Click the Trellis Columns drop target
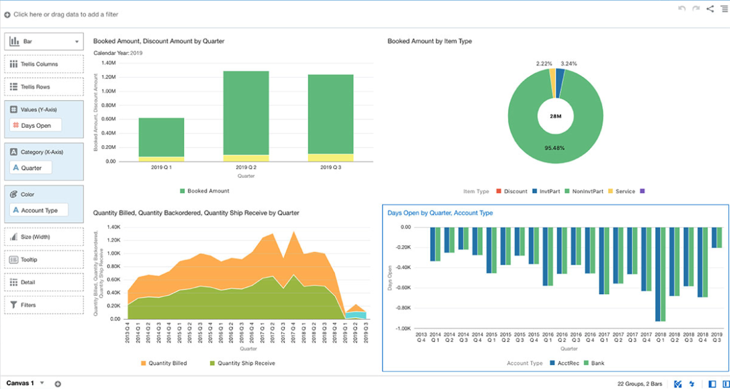The image size is (730, 389). point(44,64)
